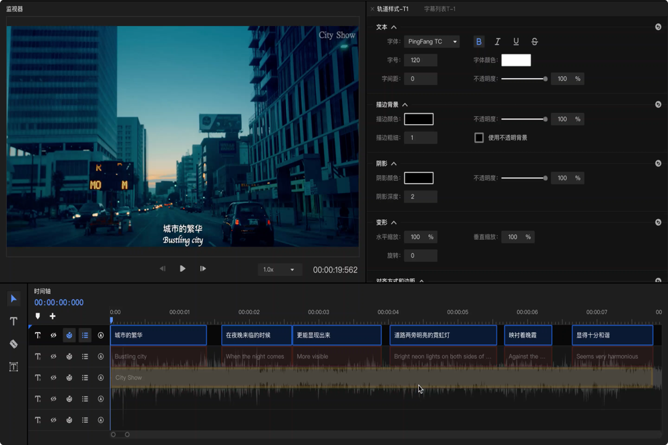Select the 道路两旁明亮的霓虹灯 subtitle clip
The image size is (668, 445).
coord(443,335)
